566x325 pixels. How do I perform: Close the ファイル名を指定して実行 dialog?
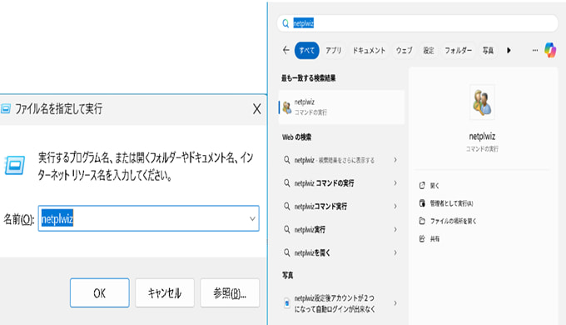[256, 108]
